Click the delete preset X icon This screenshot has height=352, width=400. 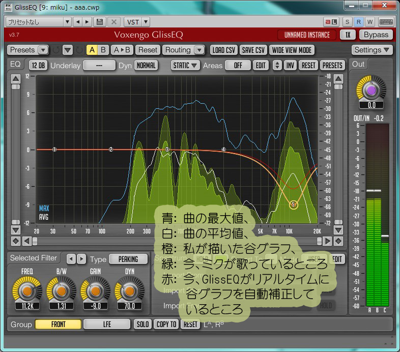pyautogui.click(x=114, y=22)
